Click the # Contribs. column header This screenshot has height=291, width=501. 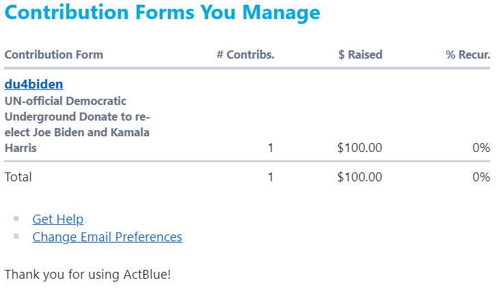(245, 55)
